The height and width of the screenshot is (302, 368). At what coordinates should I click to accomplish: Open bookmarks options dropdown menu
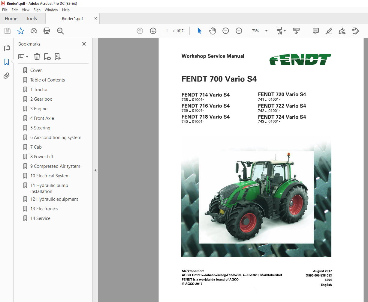(x=23, y=57)
